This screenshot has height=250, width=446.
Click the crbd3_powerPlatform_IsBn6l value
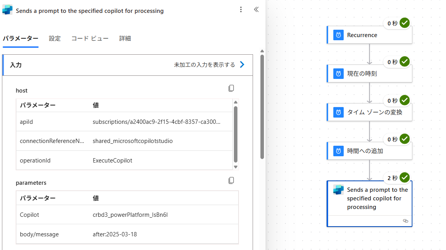pos(130,215)
